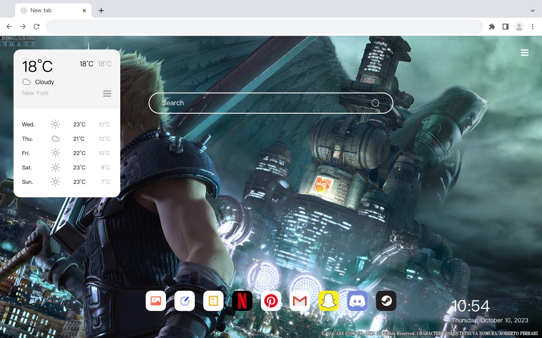
Task: Open the Steam shortcut
Action: (386, 301)
